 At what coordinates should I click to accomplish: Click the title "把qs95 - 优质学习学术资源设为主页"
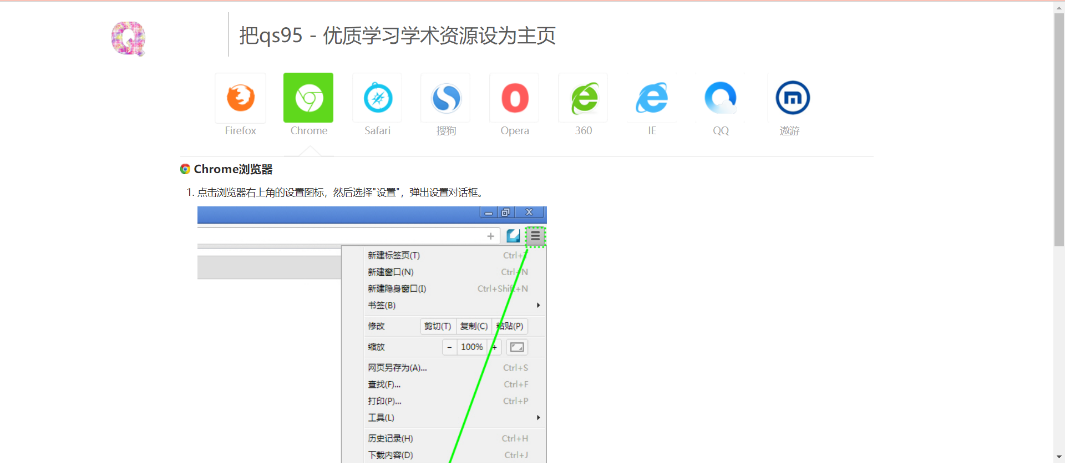coord(397,36)
